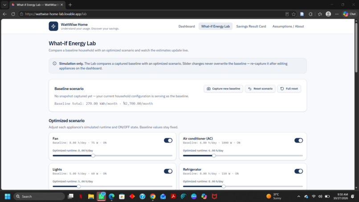Open the Windows Start menu
Viewport: 359px width, 202px height.
click(x=7, y=197)
